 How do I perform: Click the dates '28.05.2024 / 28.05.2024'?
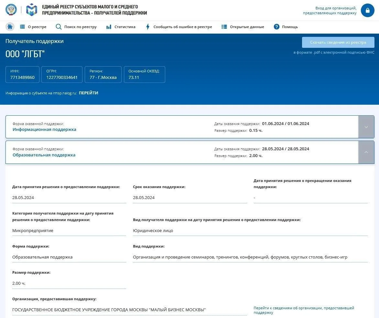[x=286, y=149]
